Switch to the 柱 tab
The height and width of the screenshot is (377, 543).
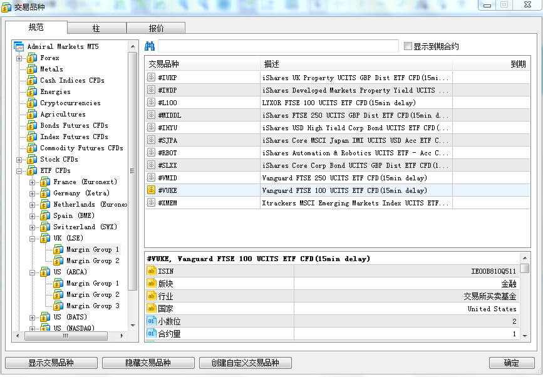tap(96, 28)
